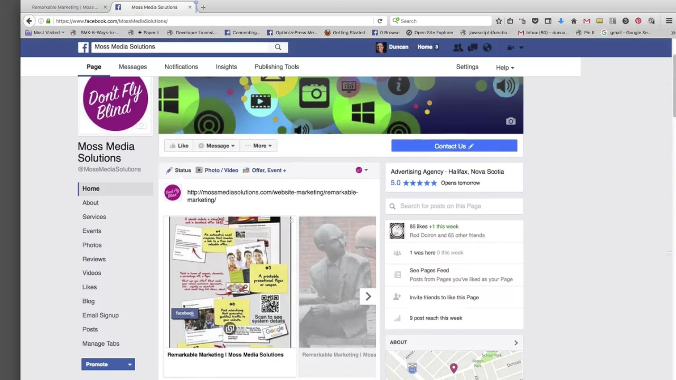Viewport: 676px width, 380px height.
Task: Open account menu dropdown arrow in header
Action: pos(521,47)
